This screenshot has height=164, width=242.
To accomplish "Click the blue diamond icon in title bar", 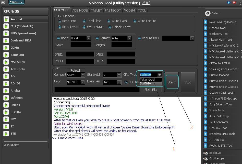I will [228, 3].
